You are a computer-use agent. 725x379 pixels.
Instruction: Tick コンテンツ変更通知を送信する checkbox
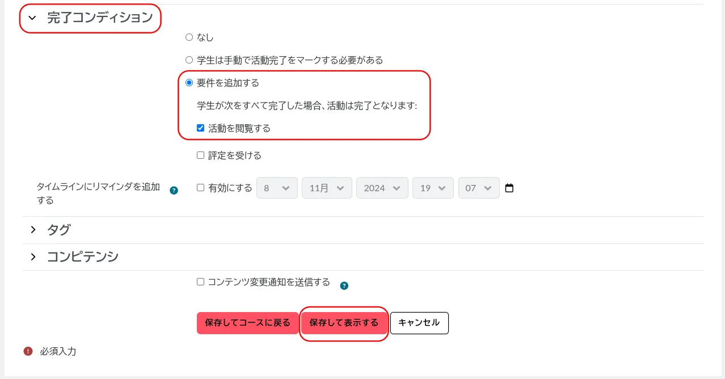200,282
